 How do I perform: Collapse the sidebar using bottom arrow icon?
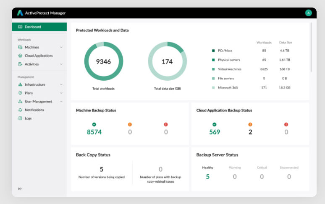(20, 189)
